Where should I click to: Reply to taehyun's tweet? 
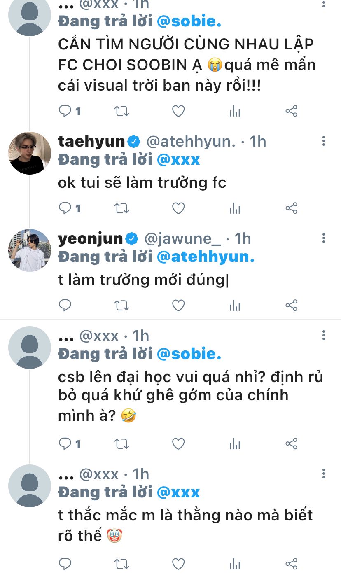65,208
